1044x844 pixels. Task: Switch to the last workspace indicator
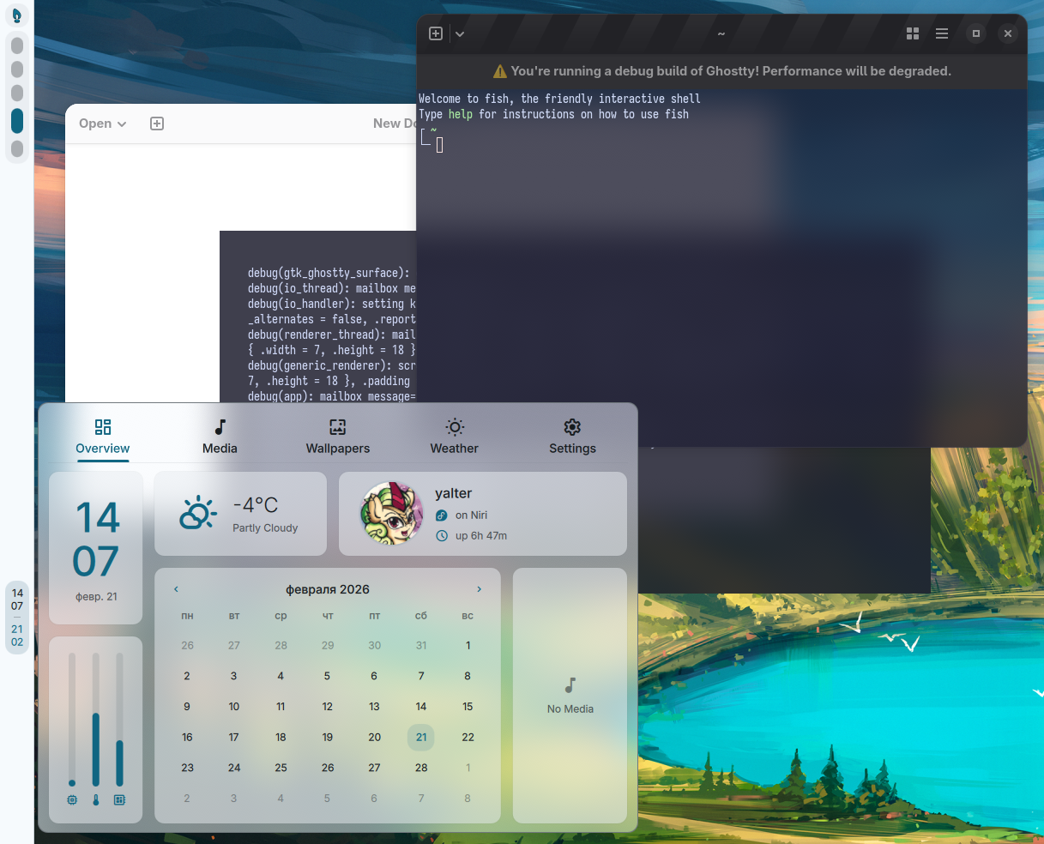point(17,149)
